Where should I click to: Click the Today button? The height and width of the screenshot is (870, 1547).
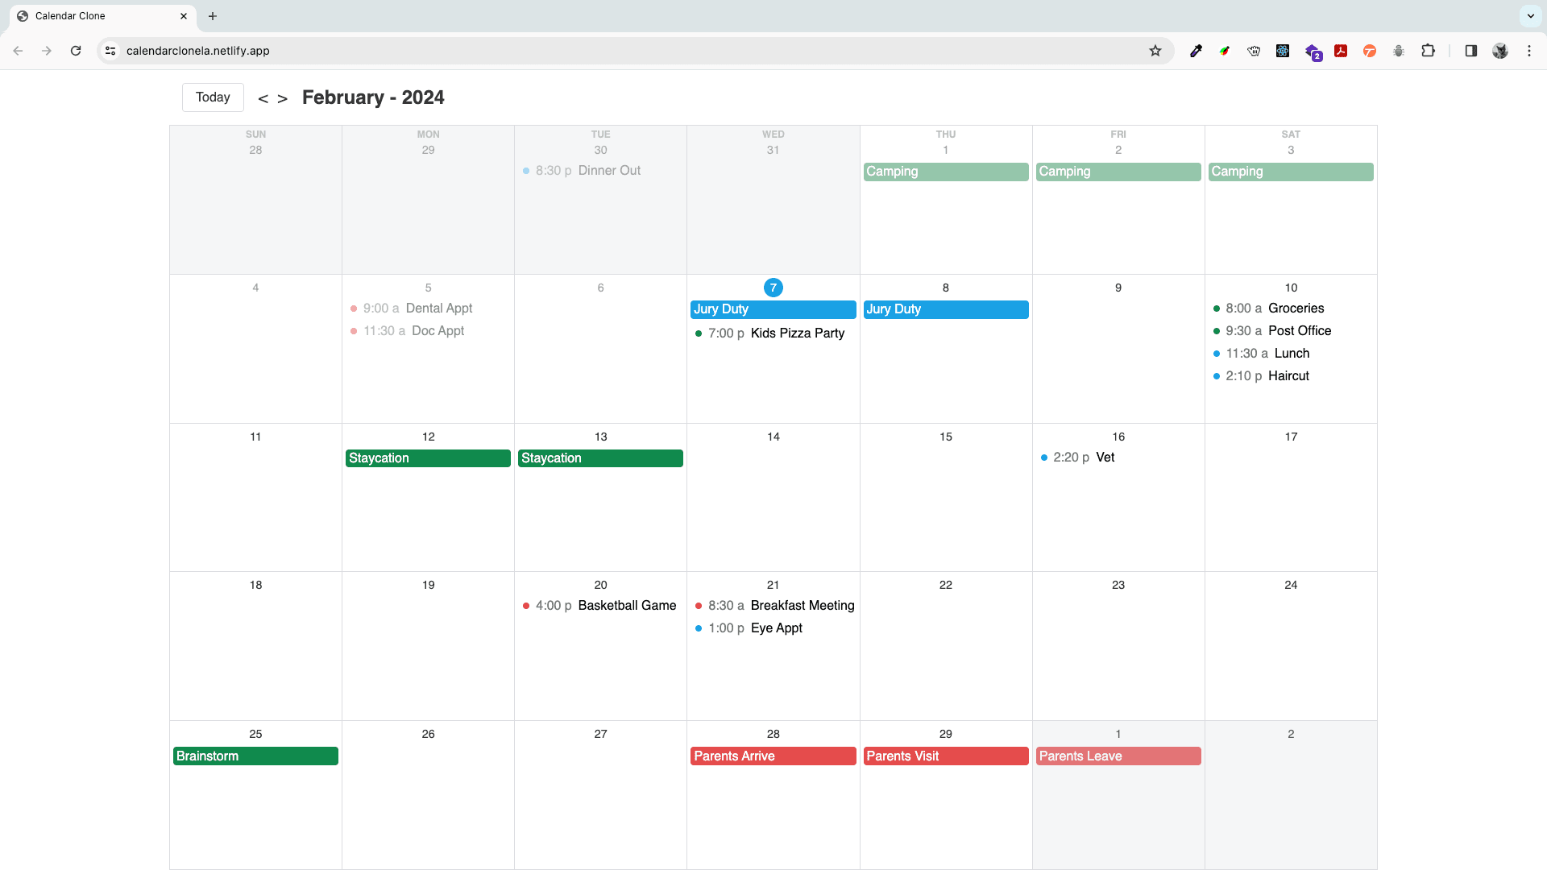213,97
